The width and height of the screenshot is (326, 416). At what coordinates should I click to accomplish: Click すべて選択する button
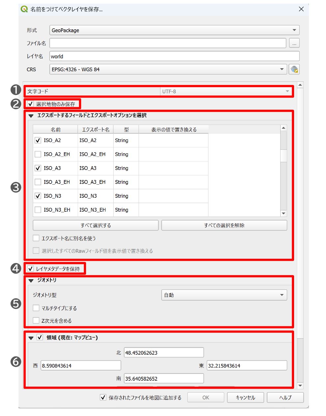(96, 225)
